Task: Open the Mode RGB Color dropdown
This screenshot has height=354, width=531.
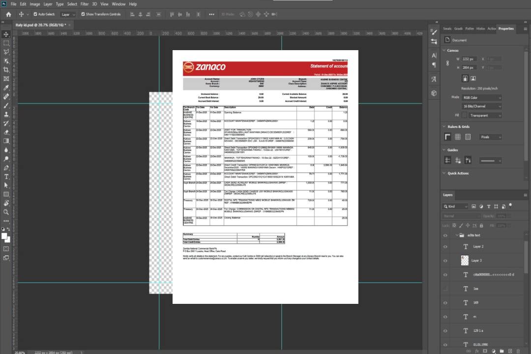Action: tap(482, 97)
